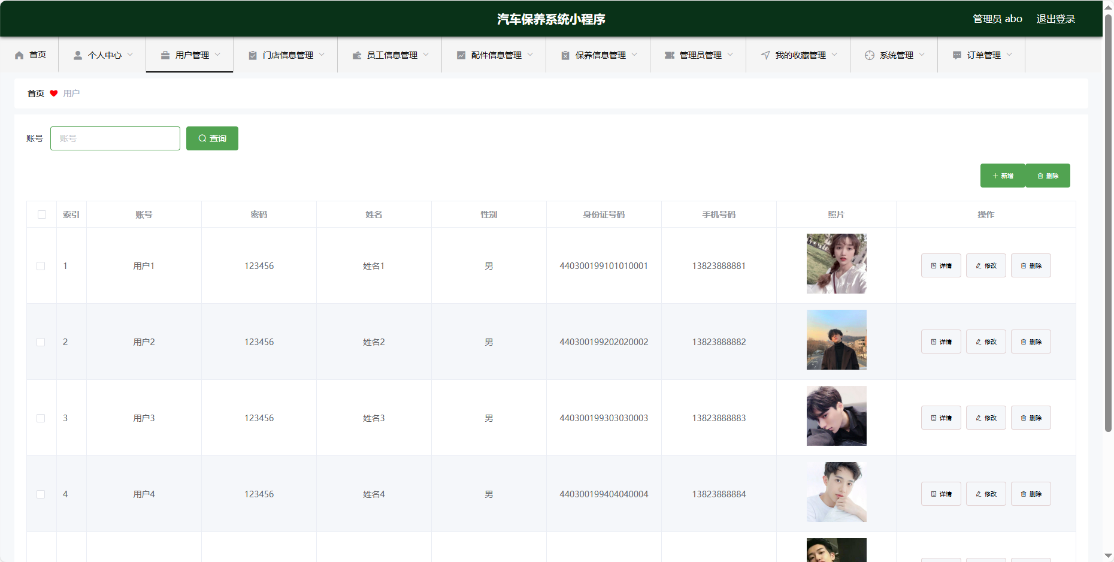Click ID number 440300199202020002
Image resolution: width=1114 pixels, height=562 pixels.
604,342
